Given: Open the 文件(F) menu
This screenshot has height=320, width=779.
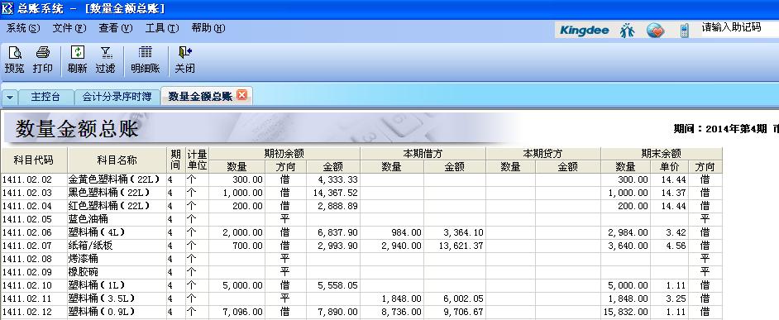Looking at the screenshot, I should [x=69, y=28].
